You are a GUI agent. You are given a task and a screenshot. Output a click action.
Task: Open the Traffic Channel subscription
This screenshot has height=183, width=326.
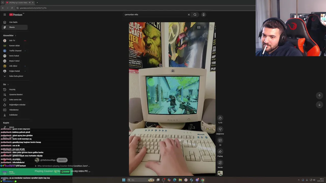14,51
